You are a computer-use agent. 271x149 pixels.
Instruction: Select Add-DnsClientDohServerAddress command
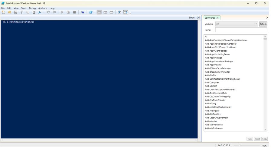pyautogui.click(x=220, y=90)
